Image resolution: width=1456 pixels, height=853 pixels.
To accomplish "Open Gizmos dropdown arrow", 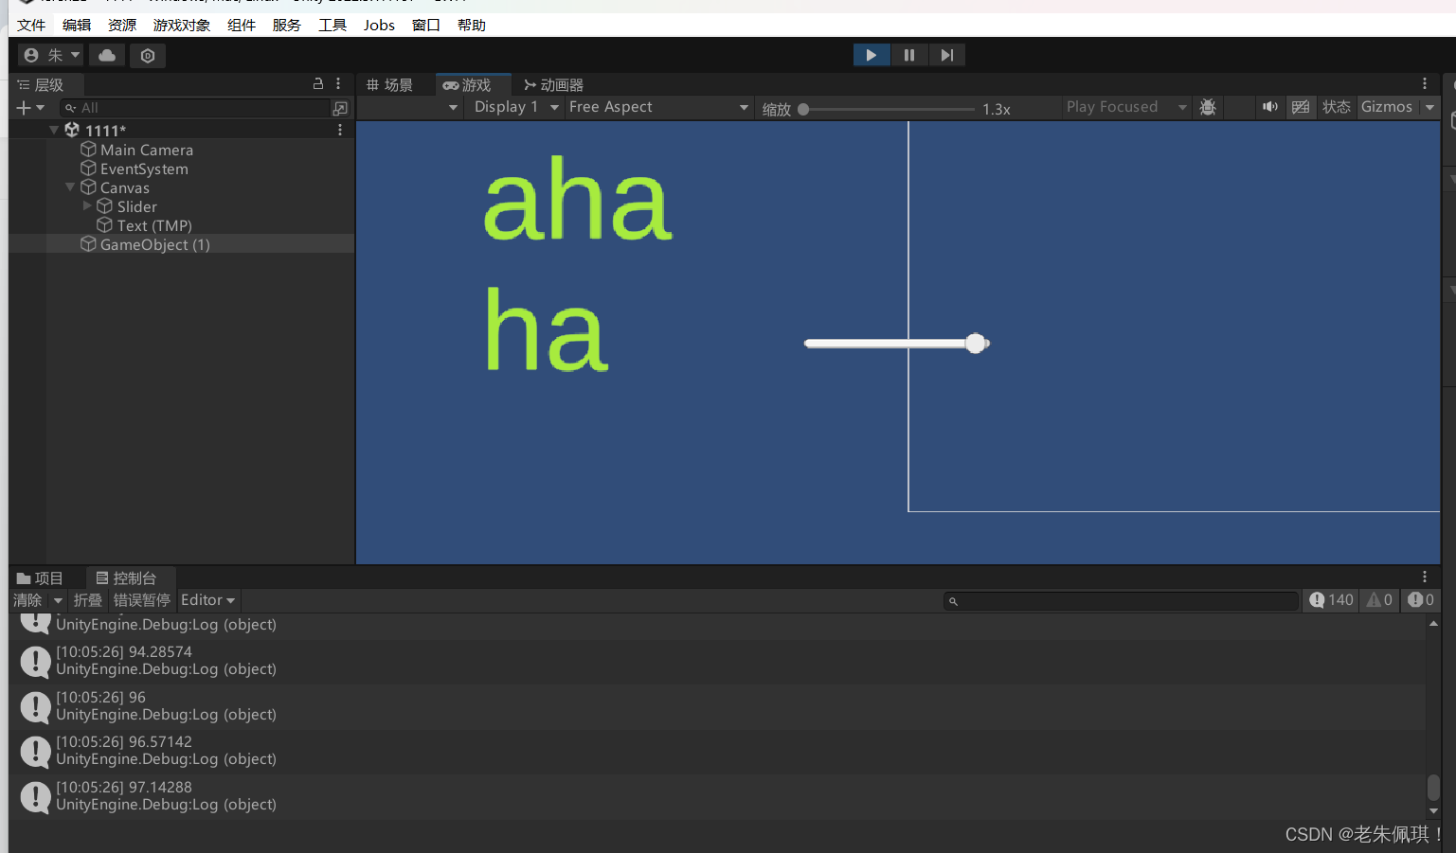I will (x=1429, y=107).
